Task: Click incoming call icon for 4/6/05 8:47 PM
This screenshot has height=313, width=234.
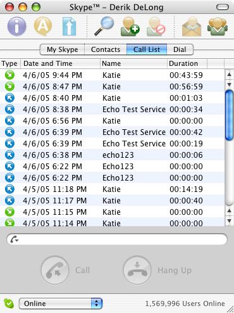Action: click(9, 86)
